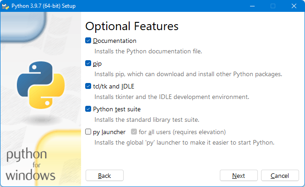305x187 pixels.
Task: Uncheck the Python test suite checkbox
Action: coord(88,109)
